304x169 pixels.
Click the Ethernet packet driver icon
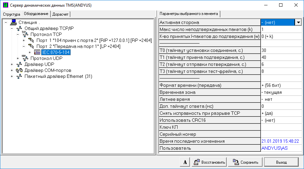pyautogui.click(x=19, y=76)
